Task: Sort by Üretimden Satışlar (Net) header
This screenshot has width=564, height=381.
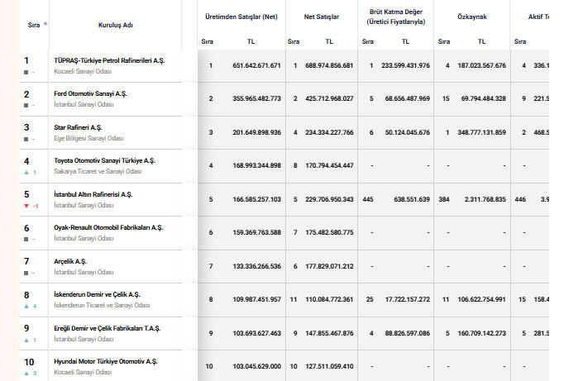Action: pos(241,17)
